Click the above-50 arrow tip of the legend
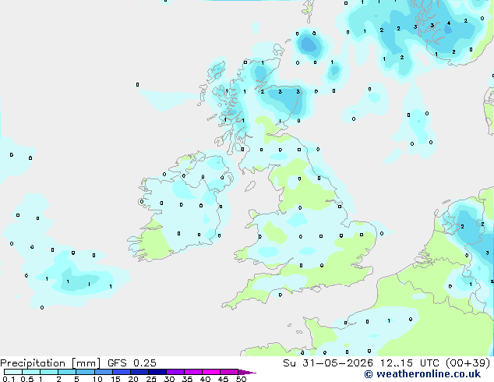The width and height of the screenshot is (494, 382). 247,373
